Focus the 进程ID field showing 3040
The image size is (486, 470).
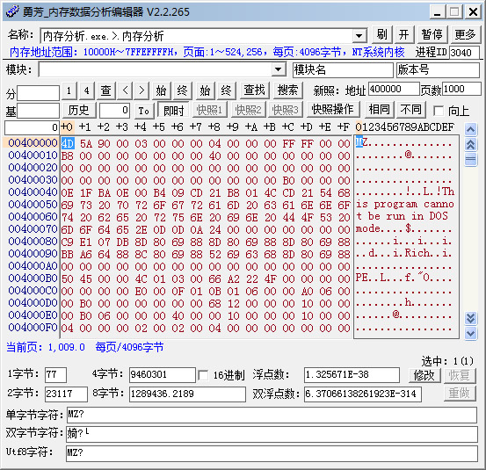tap(465, 53)
